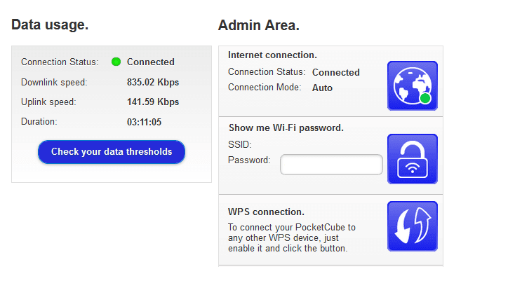515x297 pixels.
Task: Click the green dot on globe icon
Action: pos(425,98)
